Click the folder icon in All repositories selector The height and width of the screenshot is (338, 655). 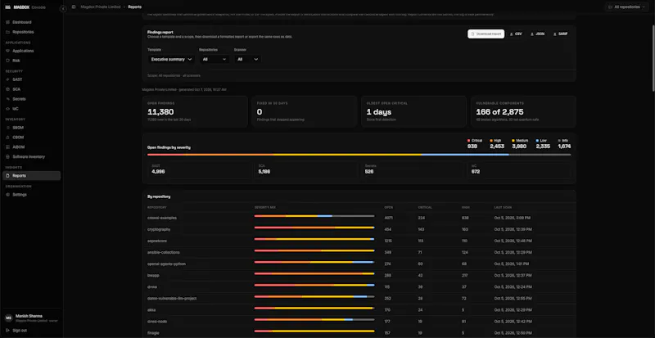pos(610,7)
